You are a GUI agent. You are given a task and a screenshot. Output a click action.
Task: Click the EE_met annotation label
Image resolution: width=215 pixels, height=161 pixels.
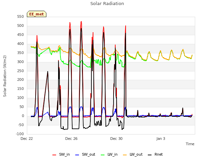37,14
